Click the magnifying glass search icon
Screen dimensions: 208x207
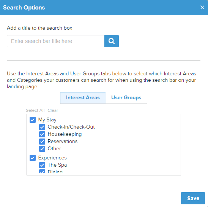112,41
